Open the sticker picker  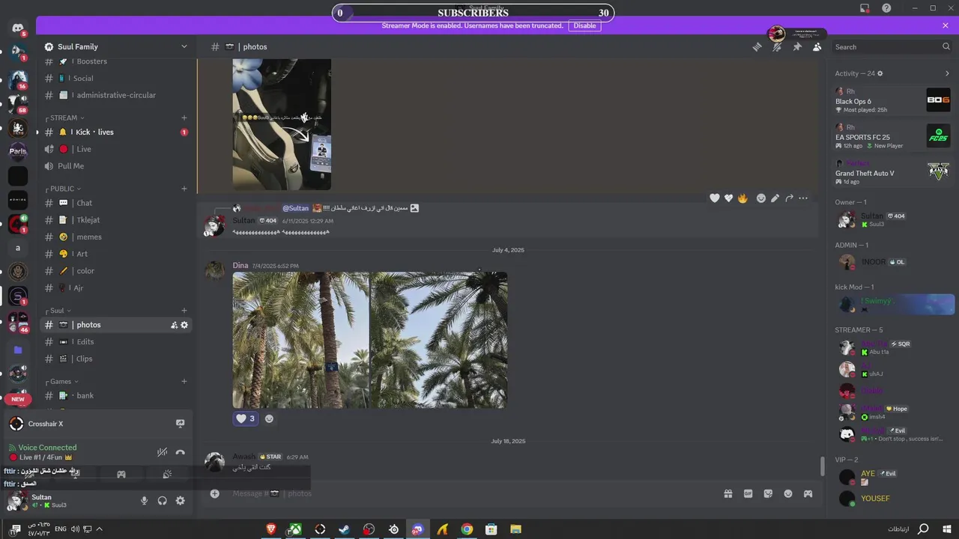pyautogui.click(x=768, y=493)
